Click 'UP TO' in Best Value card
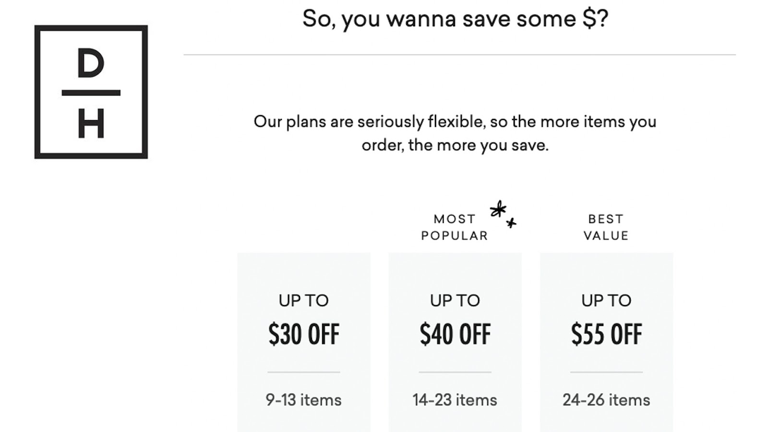This screenshot has width=768, height=432. (x=606, y=300)
